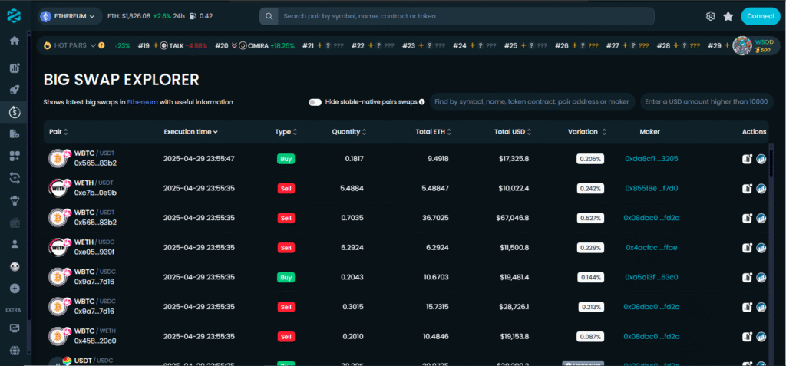Click the search magnifier icon

(x=269, y=16)
